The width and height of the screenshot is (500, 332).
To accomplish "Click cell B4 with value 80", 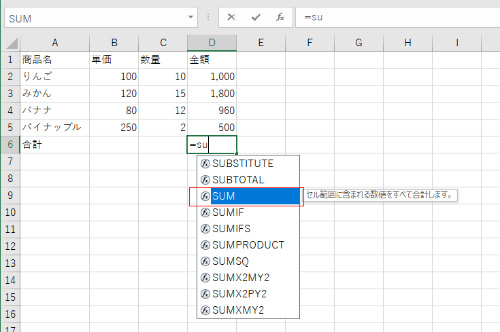I will tap(114, 111).
